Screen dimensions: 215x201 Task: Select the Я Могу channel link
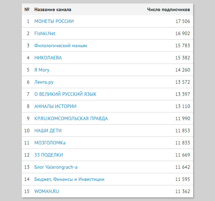pos(42,70)
